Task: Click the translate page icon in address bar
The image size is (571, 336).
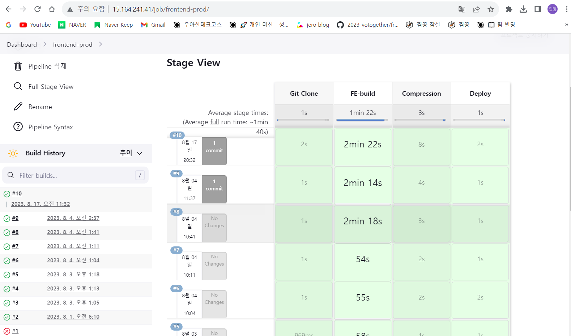Action: coord(462,9)
